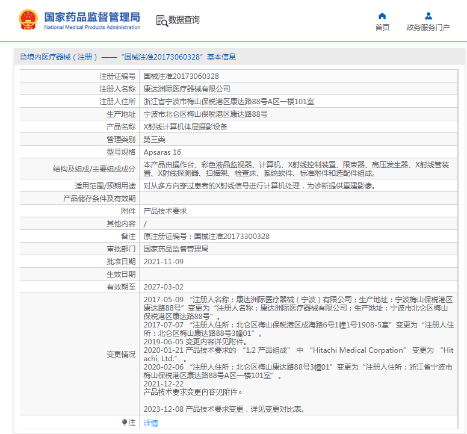Image resolution: width=467 pixels, height=434 pixels.
Task: Select attachment value 产品技术要求
Action: pyautogui.click(x=165, y=211)
